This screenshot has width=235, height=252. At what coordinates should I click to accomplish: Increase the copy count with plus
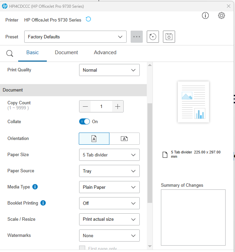coord(117,106)
